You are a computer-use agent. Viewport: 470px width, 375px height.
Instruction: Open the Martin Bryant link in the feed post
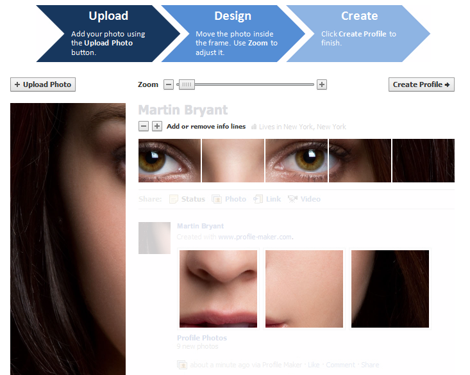pyautogui.click(x=200, y=226)
